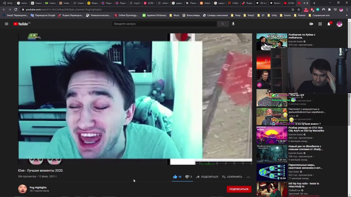The height and width of the screenshot is (197, 351).
Task: Reload the current page
Action: (x=16, y=9)
